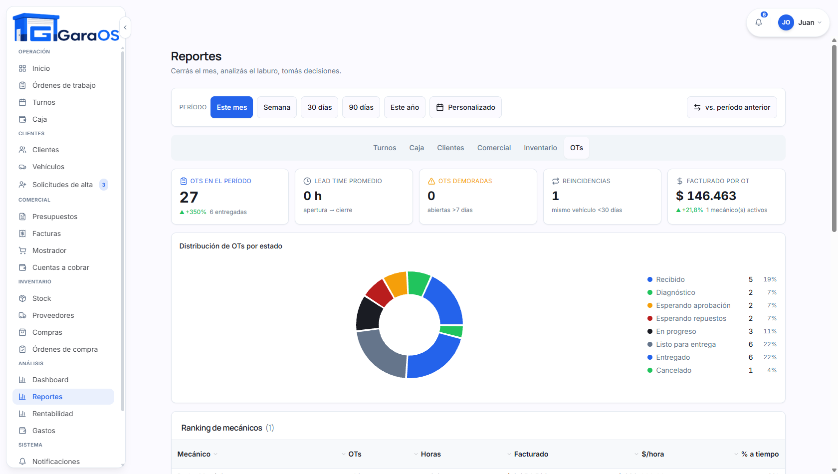Viewport: 838px width, 474px height.
Task: Click the Stock box icon
Action: click(22, 298)
